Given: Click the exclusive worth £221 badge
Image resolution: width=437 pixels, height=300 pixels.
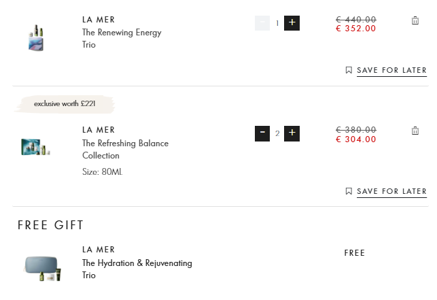Looking at the screenshot, I should pos(65,104).
